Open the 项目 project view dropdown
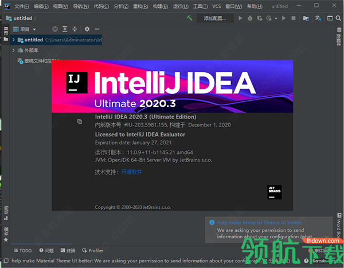The image size is (344, 268). pos(24,29)
